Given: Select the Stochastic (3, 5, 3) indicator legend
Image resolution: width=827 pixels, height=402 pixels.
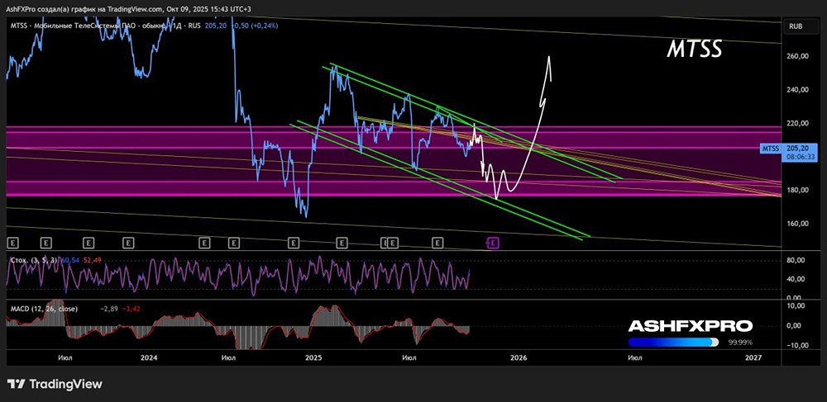Looking at the screenshot, I should click(x=34, y=260).
